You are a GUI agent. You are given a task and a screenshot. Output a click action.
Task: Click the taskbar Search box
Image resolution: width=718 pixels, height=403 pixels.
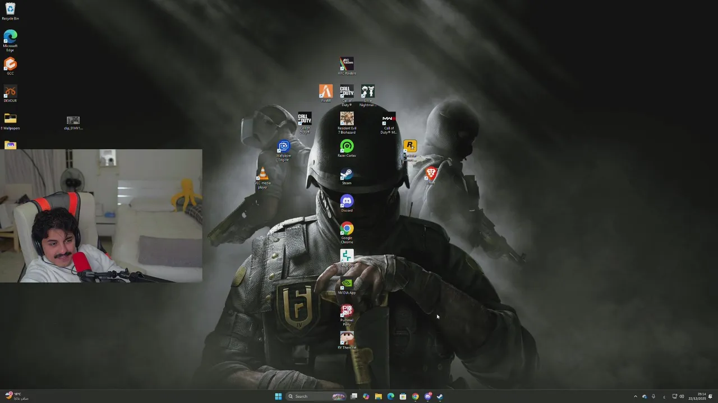point(316,396)
